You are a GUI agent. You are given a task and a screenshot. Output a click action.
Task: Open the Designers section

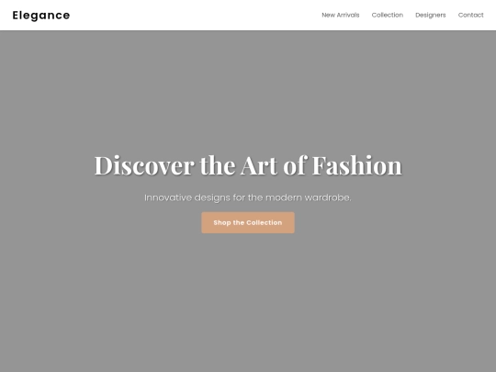point(430,16)
